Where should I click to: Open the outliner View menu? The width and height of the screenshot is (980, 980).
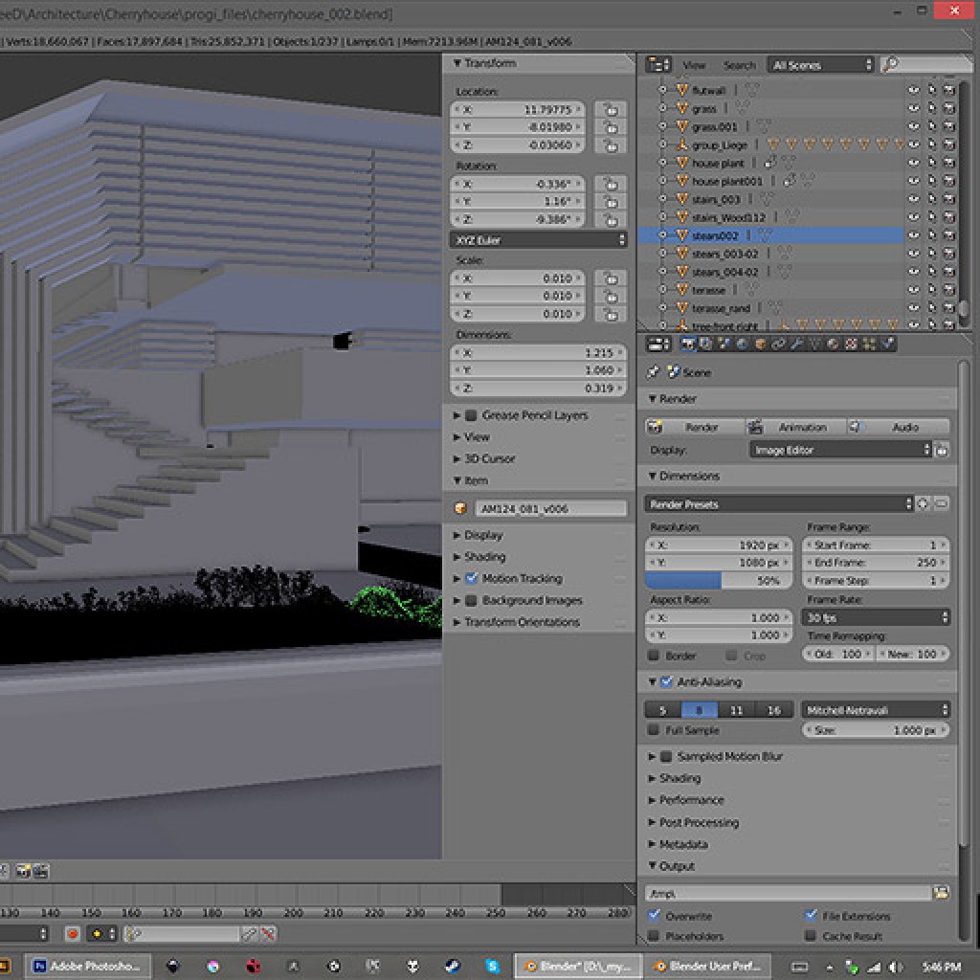click(694, 65)
